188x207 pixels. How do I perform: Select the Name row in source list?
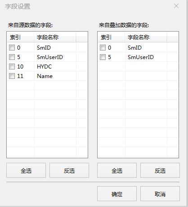click(47, 76)
